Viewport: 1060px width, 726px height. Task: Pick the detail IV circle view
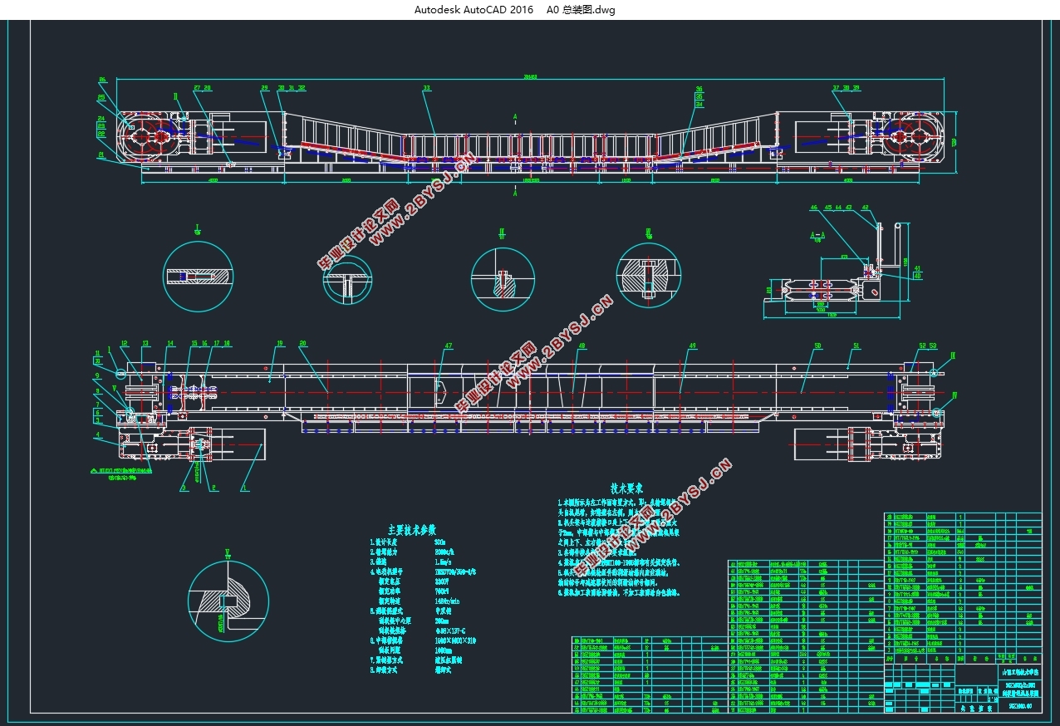coord(649,277)
